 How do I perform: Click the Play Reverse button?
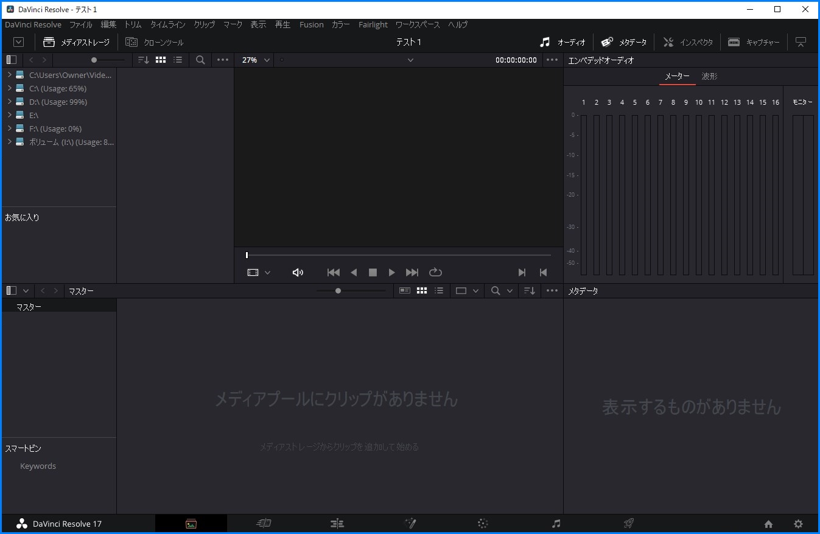(x=354, y=273)
